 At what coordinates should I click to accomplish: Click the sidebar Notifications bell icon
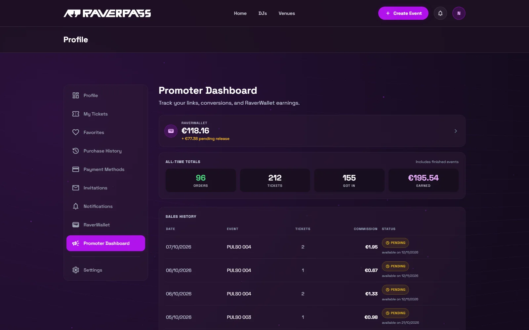76,206
